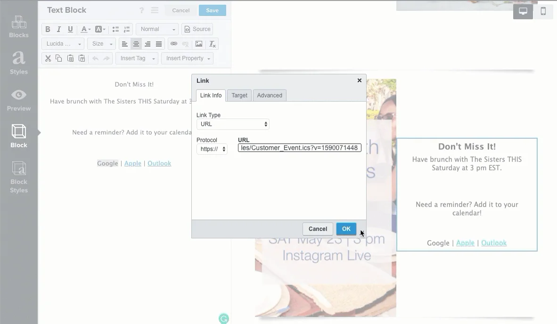This screenshot has width=557, height=324.
Task: Remove formatting with the clear format icon
Action: point(212,44)
